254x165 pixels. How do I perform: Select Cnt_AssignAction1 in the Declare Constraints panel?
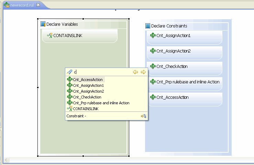tap(185, 38)
